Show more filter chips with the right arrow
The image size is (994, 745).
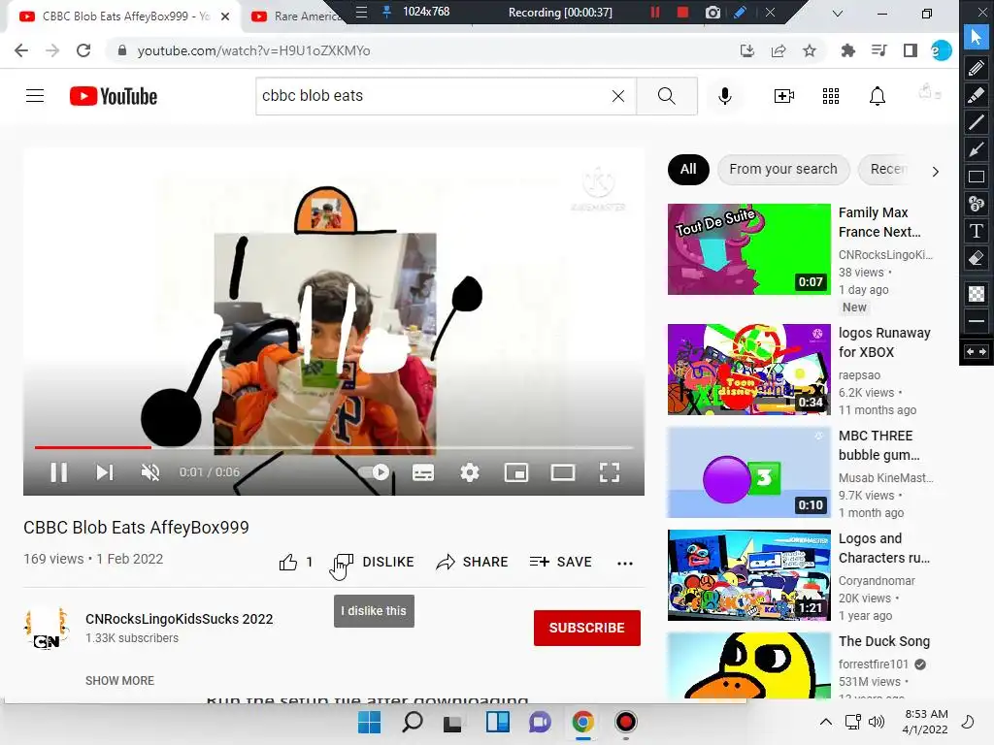(935, 171)
